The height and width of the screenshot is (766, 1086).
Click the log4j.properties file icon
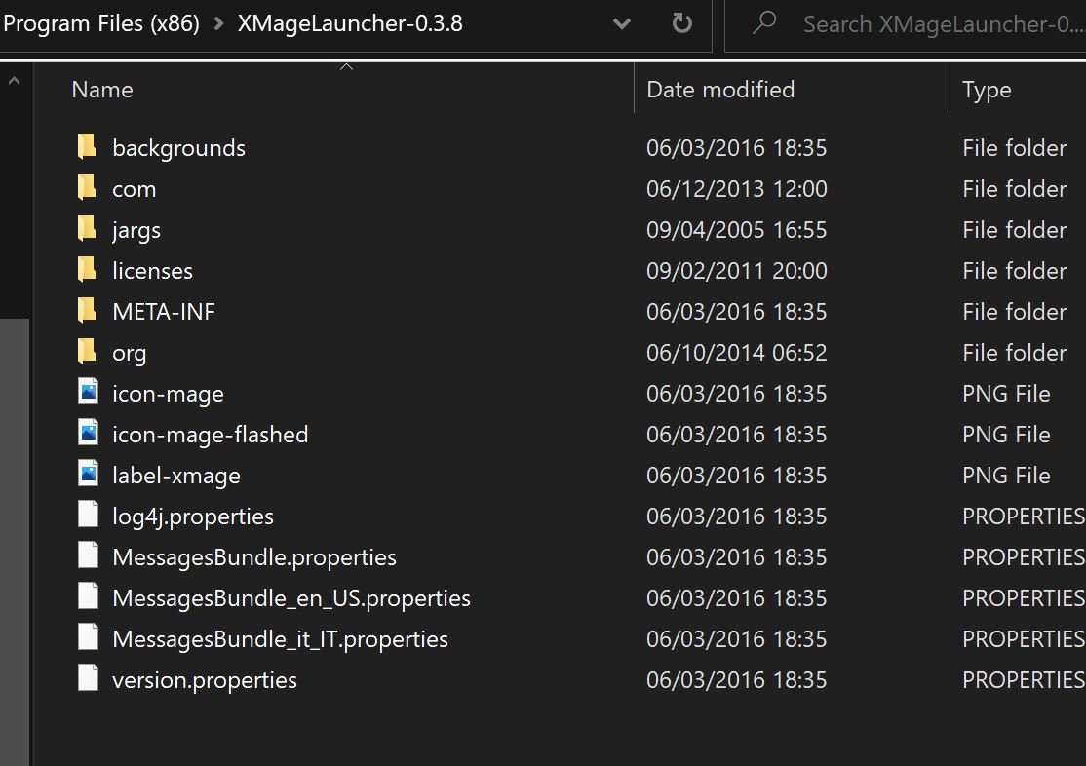[88, 515]
